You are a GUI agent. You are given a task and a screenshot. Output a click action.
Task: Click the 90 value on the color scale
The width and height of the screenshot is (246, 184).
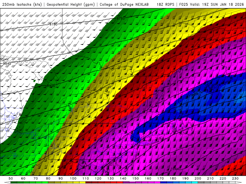coord(61,178)
